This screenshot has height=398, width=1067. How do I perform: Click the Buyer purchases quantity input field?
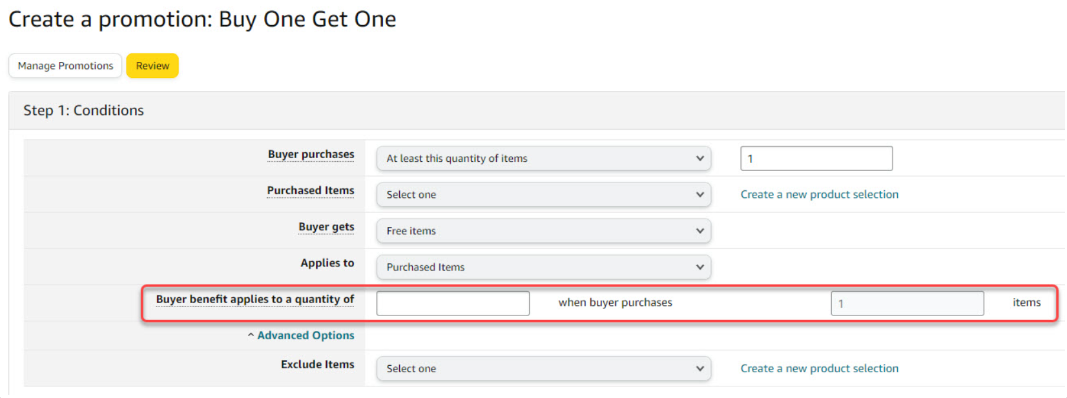click(816, 159)
